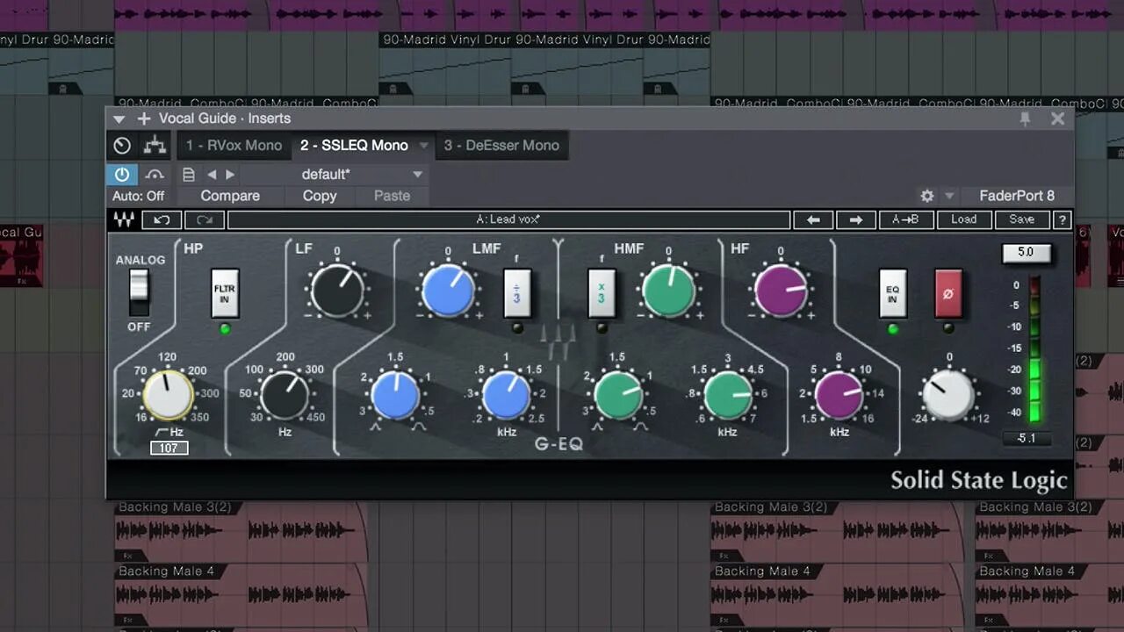Click the Paste button

coord(392,196)
